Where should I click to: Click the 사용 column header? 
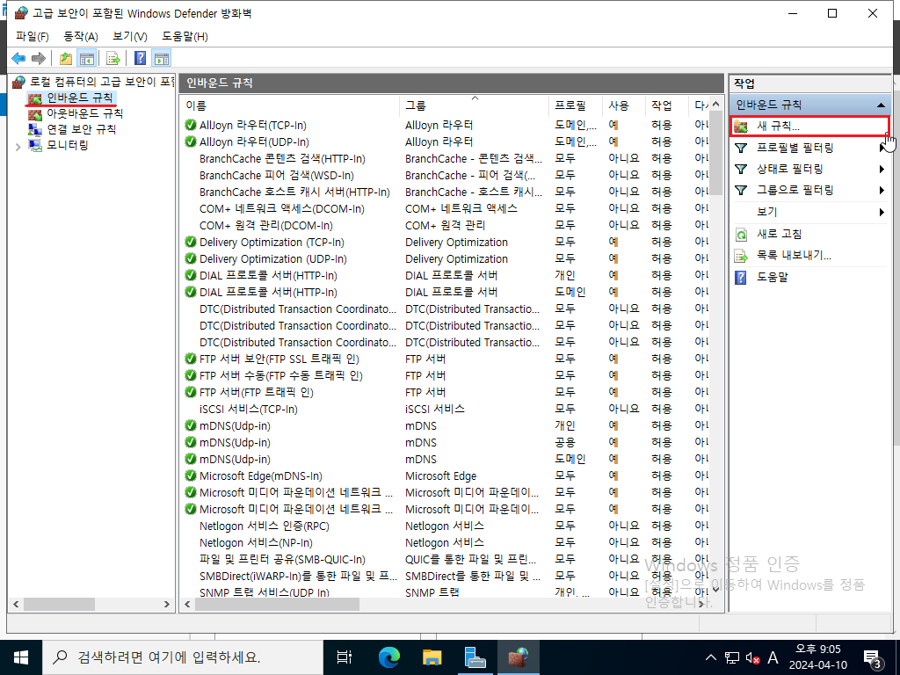click(x=623, y=105)
